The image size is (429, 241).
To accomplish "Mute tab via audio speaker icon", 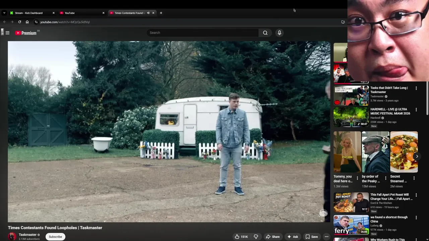I will (148, 13).
